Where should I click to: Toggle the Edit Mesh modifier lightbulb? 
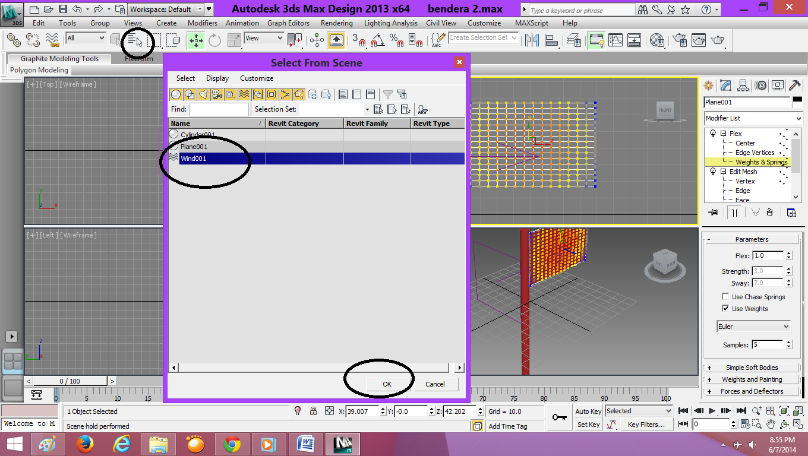pos(713,172)
